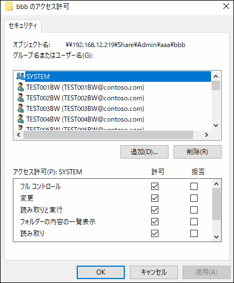
Task: Toggle Allow checkbox for フル コントロール
Action: click(x=155, y=186)
